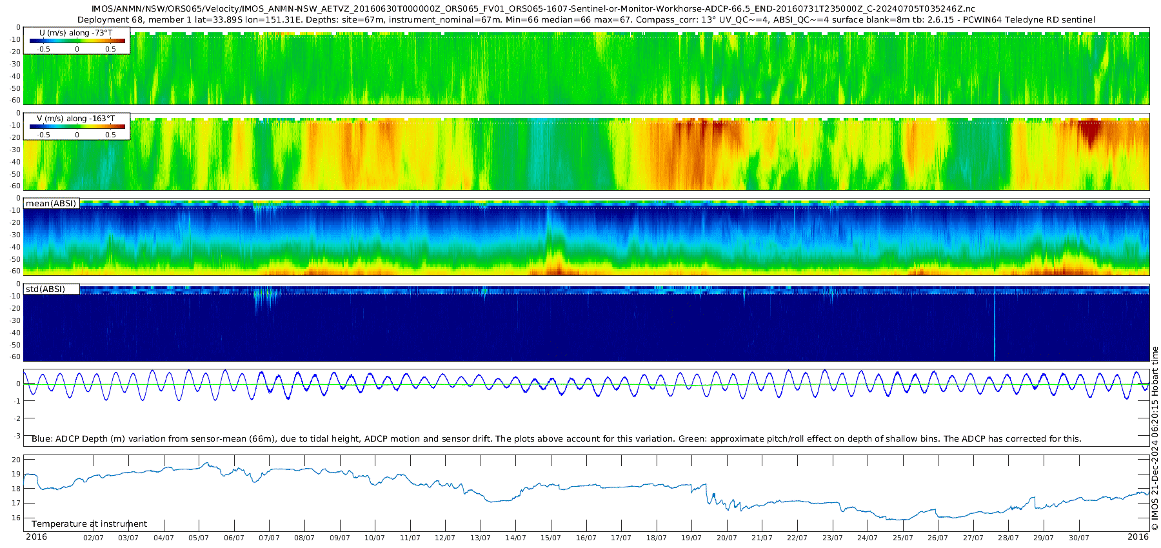Click the 'Blue: ADCP Depth (m) variation' caption
1161x548 pixels.
[x=556, y=438]
